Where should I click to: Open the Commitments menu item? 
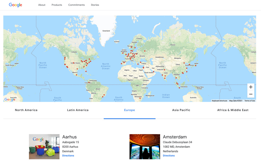(x=76, y=5)
